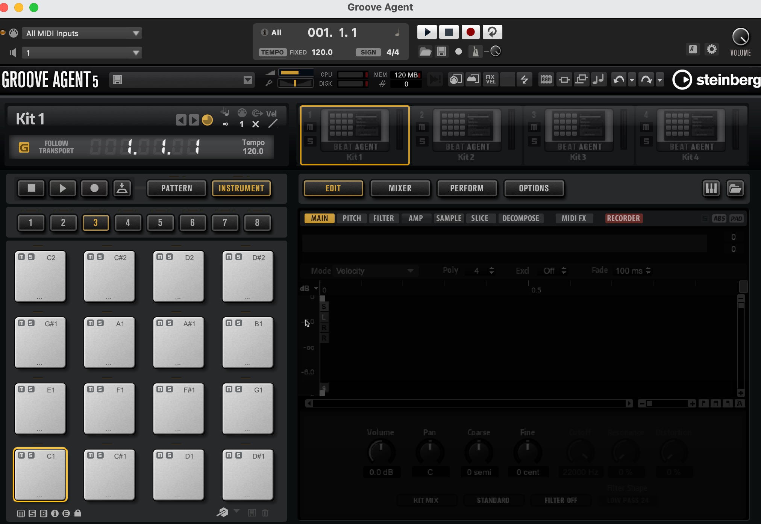Solo the D#1 pad
This screenshot has height=524, width=761.
pos(239,455)
